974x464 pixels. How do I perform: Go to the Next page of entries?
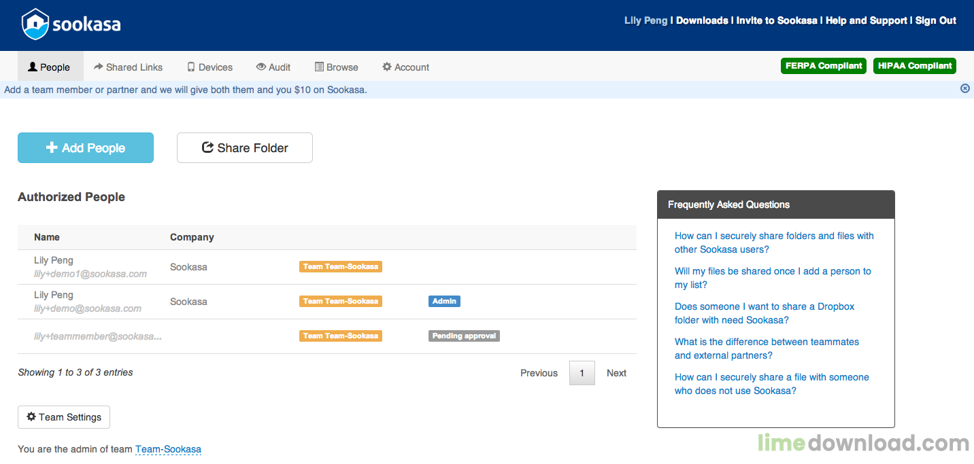616,373
